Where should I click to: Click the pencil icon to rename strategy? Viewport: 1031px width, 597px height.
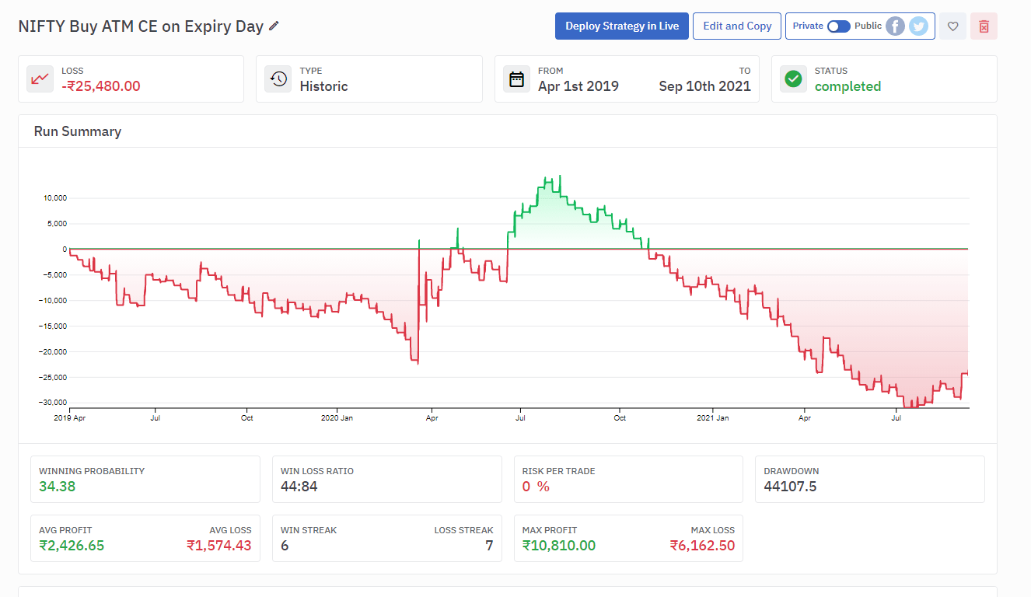point(274,26)
